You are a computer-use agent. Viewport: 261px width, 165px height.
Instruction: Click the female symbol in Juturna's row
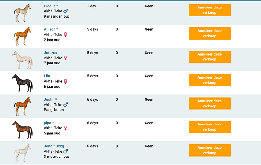coord(66,58)
